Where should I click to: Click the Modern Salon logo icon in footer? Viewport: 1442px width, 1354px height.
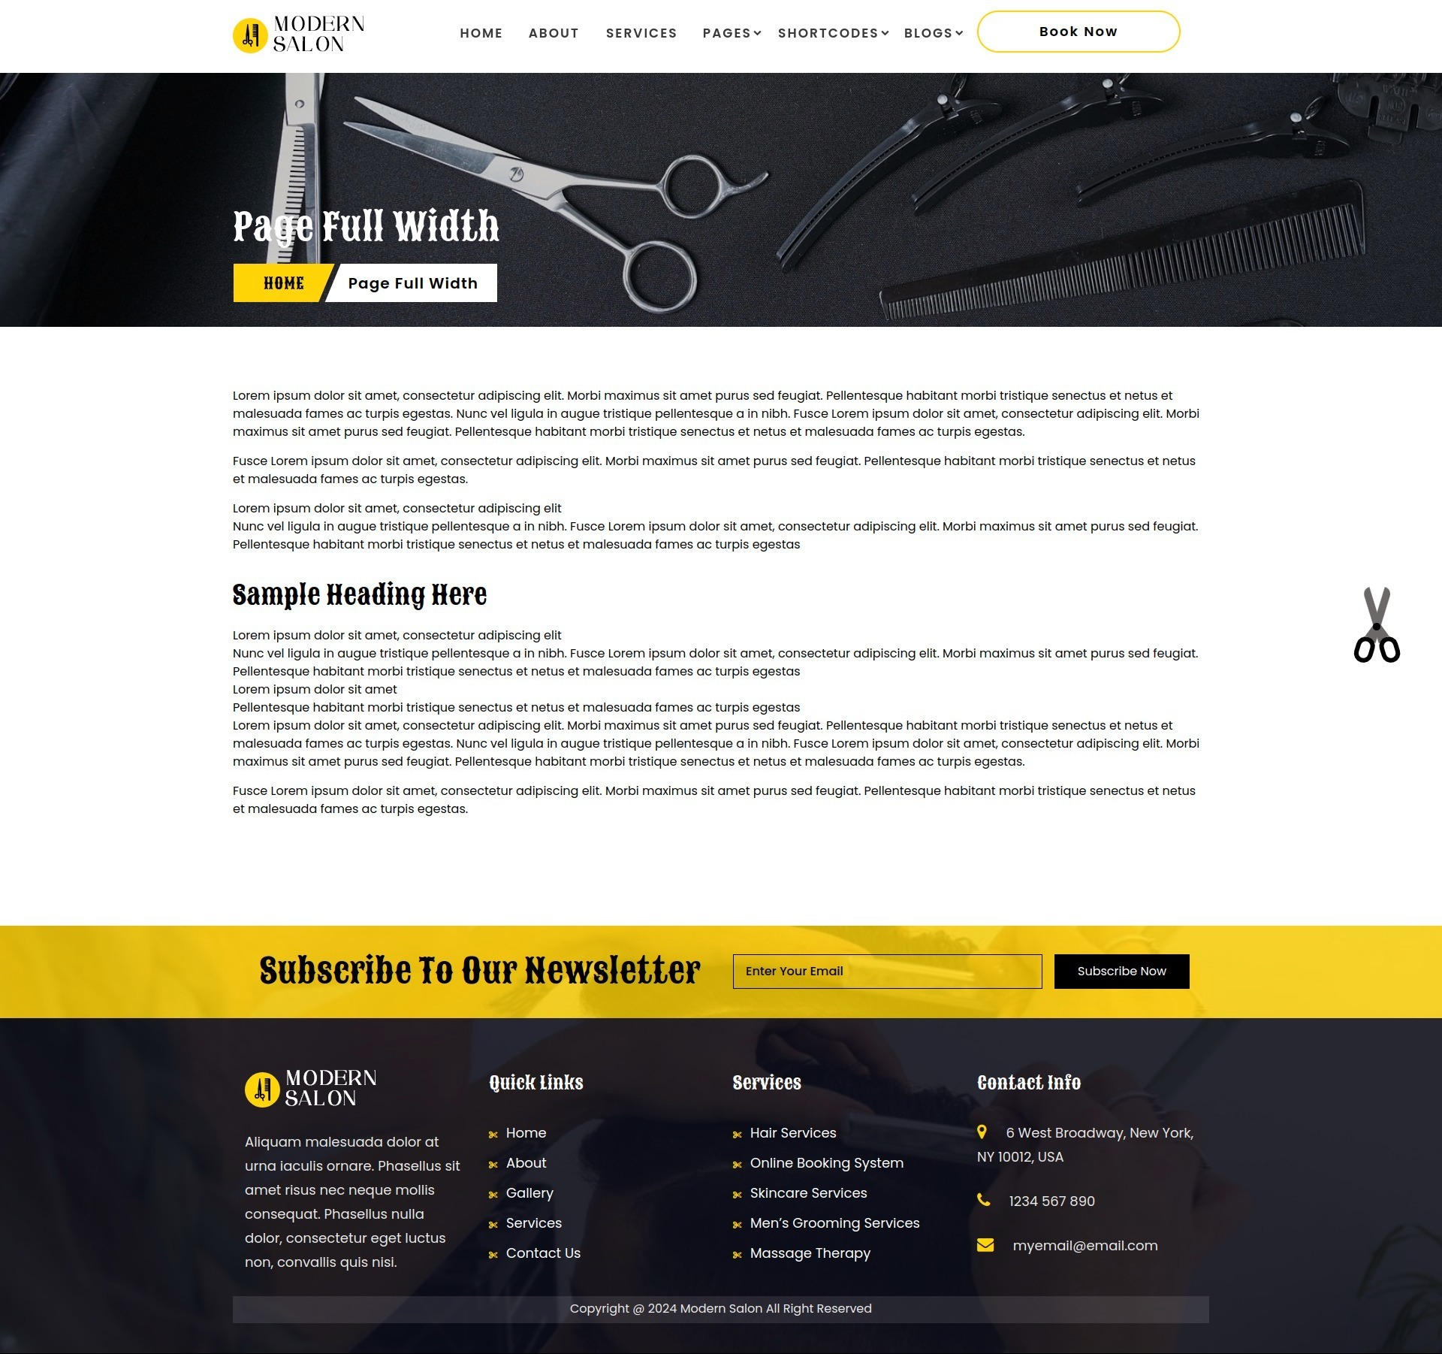262,1088
